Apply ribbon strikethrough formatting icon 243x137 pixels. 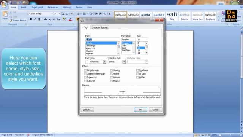pos(46,19)
